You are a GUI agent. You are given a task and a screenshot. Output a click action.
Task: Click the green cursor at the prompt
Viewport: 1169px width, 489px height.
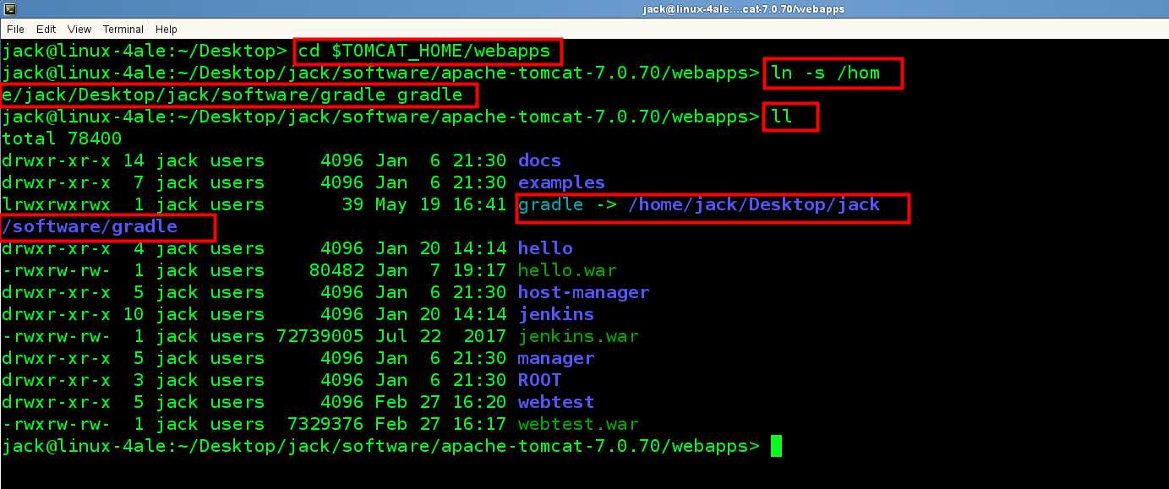(776, 446)
